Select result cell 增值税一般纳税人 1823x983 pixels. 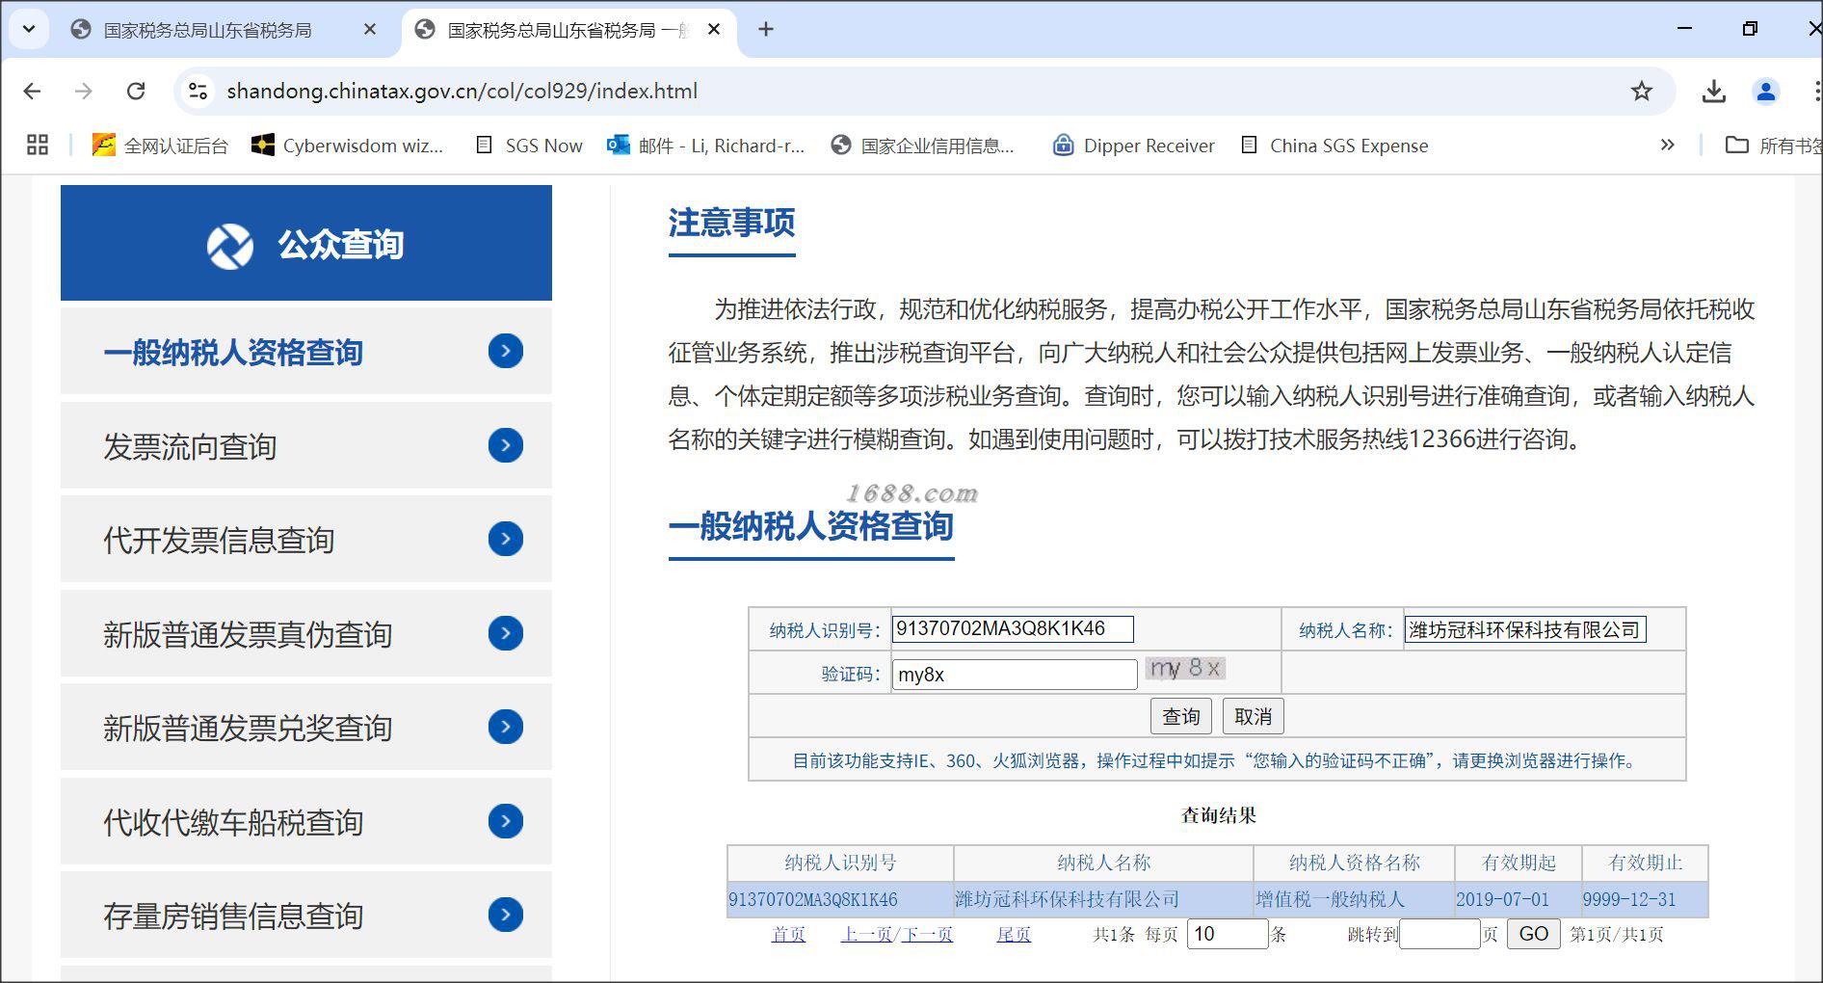(1355, 899)
